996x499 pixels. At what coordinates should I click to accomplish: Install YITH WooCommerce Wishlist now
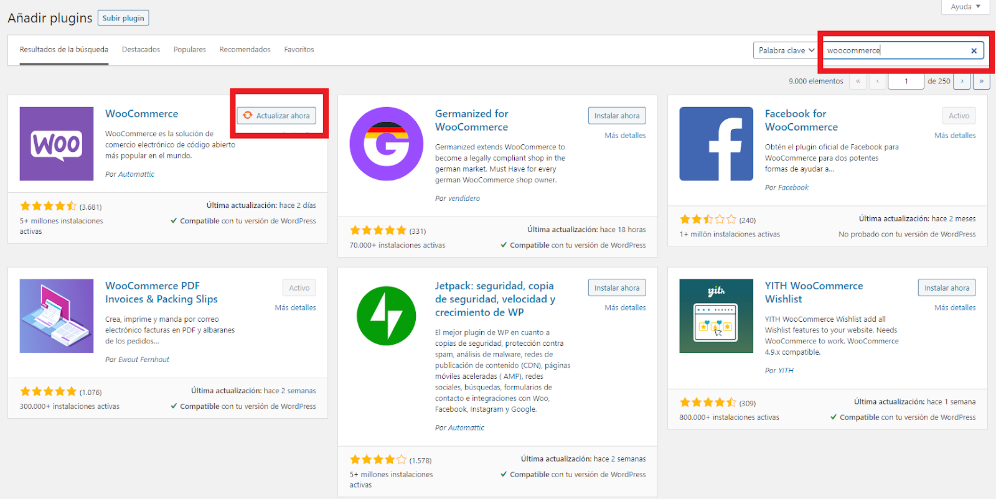tap(947, 288)
